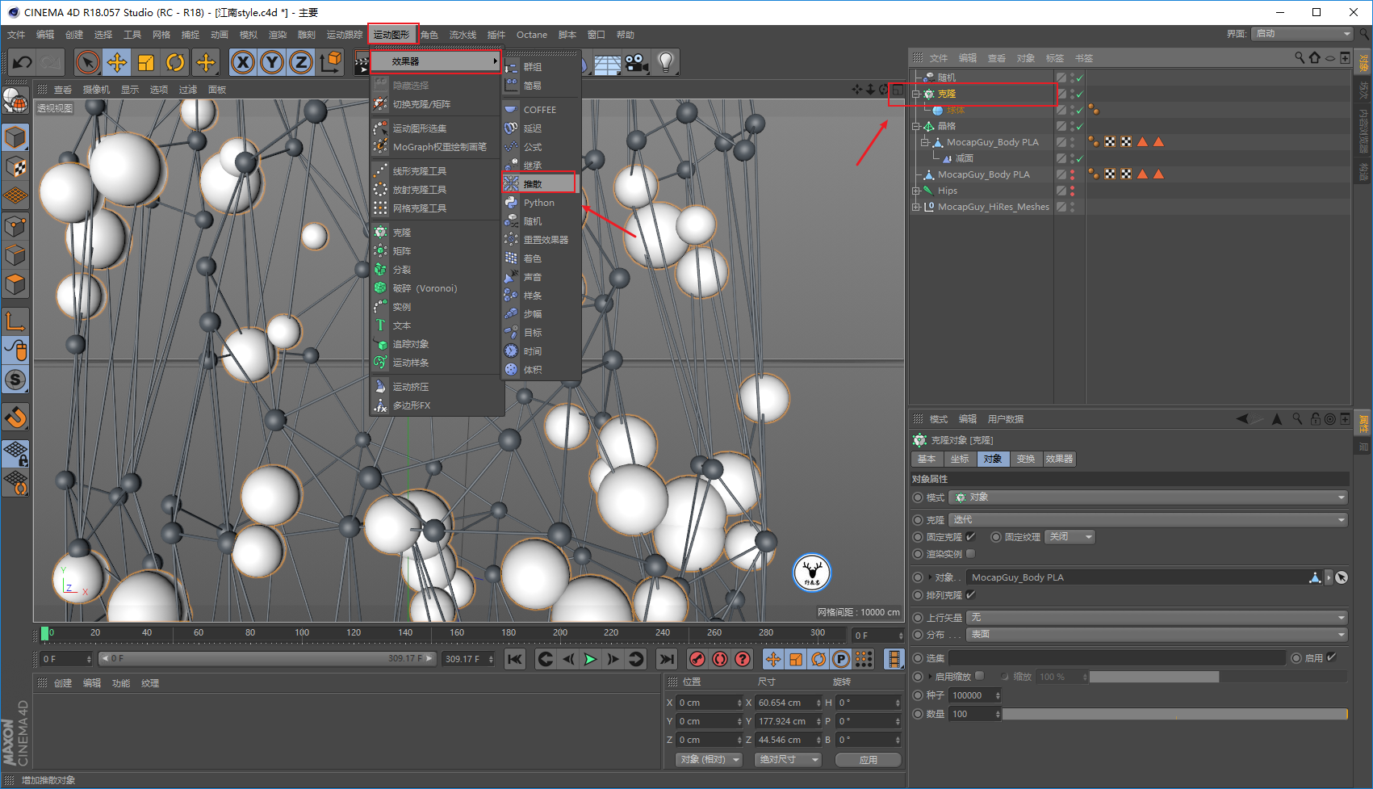Switch to Points mode icon
The height and width of the screenshot is (789, 1373).
tap(15, 226)
